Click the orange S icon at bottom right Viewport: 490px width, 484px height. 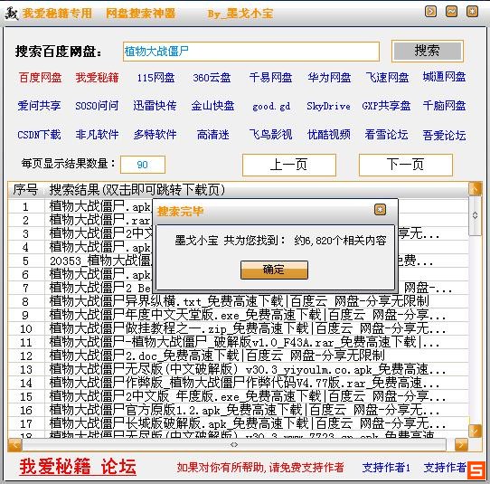click(476, 470)
